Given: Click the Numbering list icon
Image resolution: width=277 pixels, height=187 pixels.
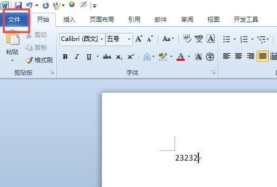Looking at the screenshot, I should (244, 39).
